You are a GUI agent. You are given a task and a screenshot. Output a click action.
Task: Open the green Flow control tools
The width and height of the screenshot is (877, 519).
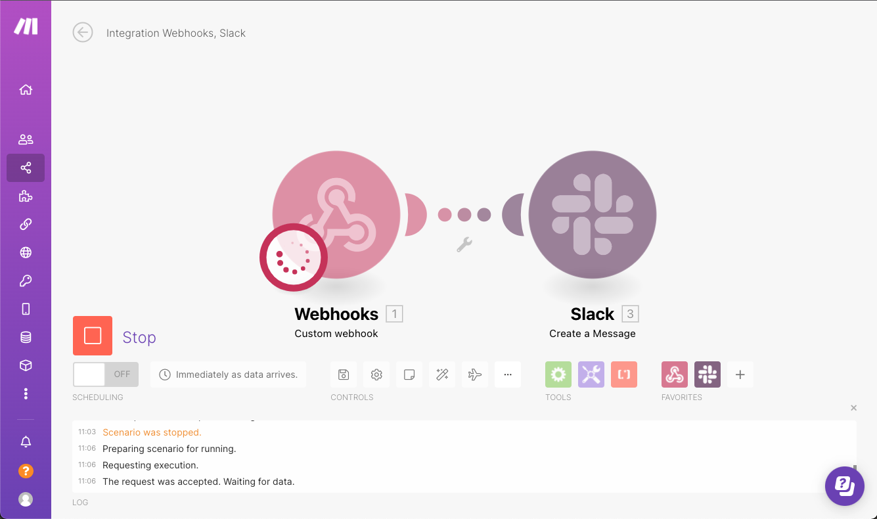point(558,374)
